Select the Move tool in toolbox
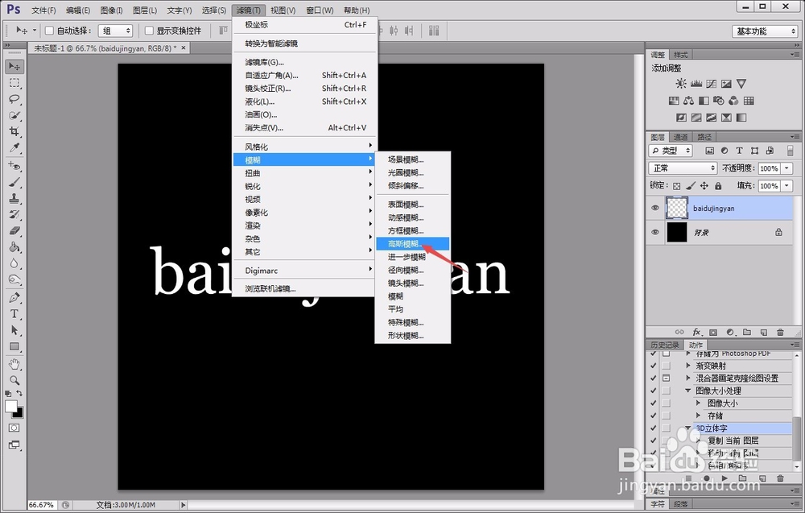The image size is (805, 513). [14, 66]
